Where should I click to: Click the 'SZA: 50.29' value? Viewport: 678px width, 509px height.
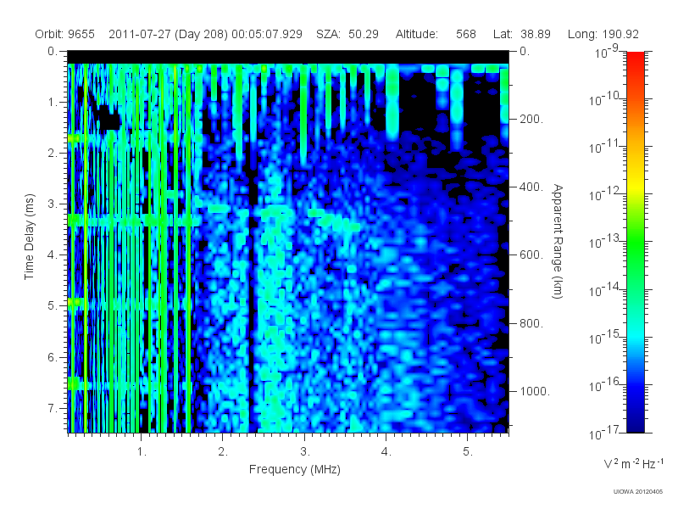pyautogui.click(x=347, y=34)
